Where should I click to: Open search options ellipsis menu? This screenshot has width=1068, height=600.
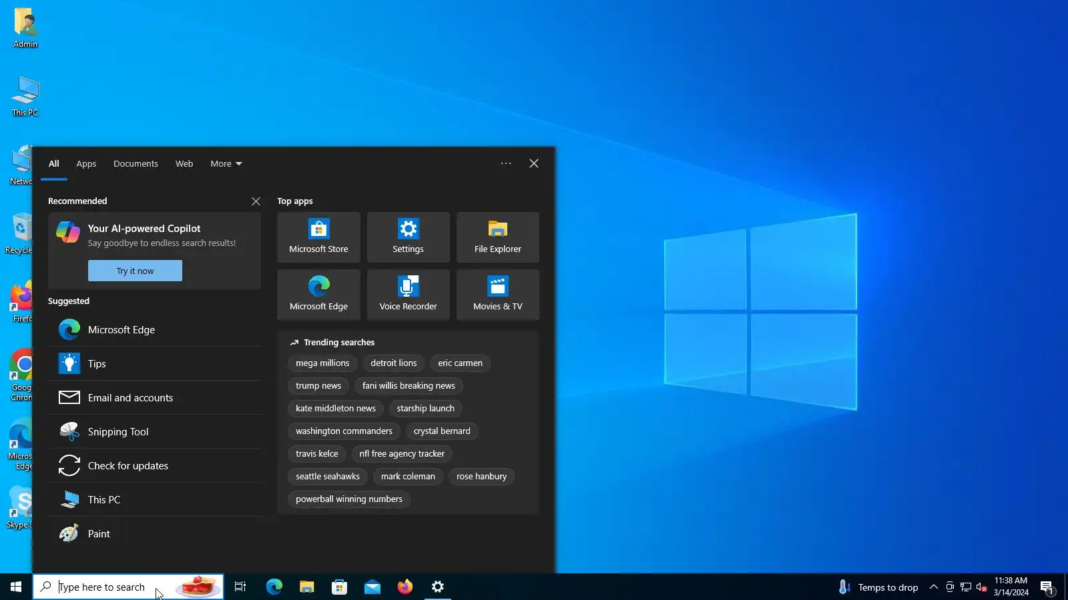point(506,163)
